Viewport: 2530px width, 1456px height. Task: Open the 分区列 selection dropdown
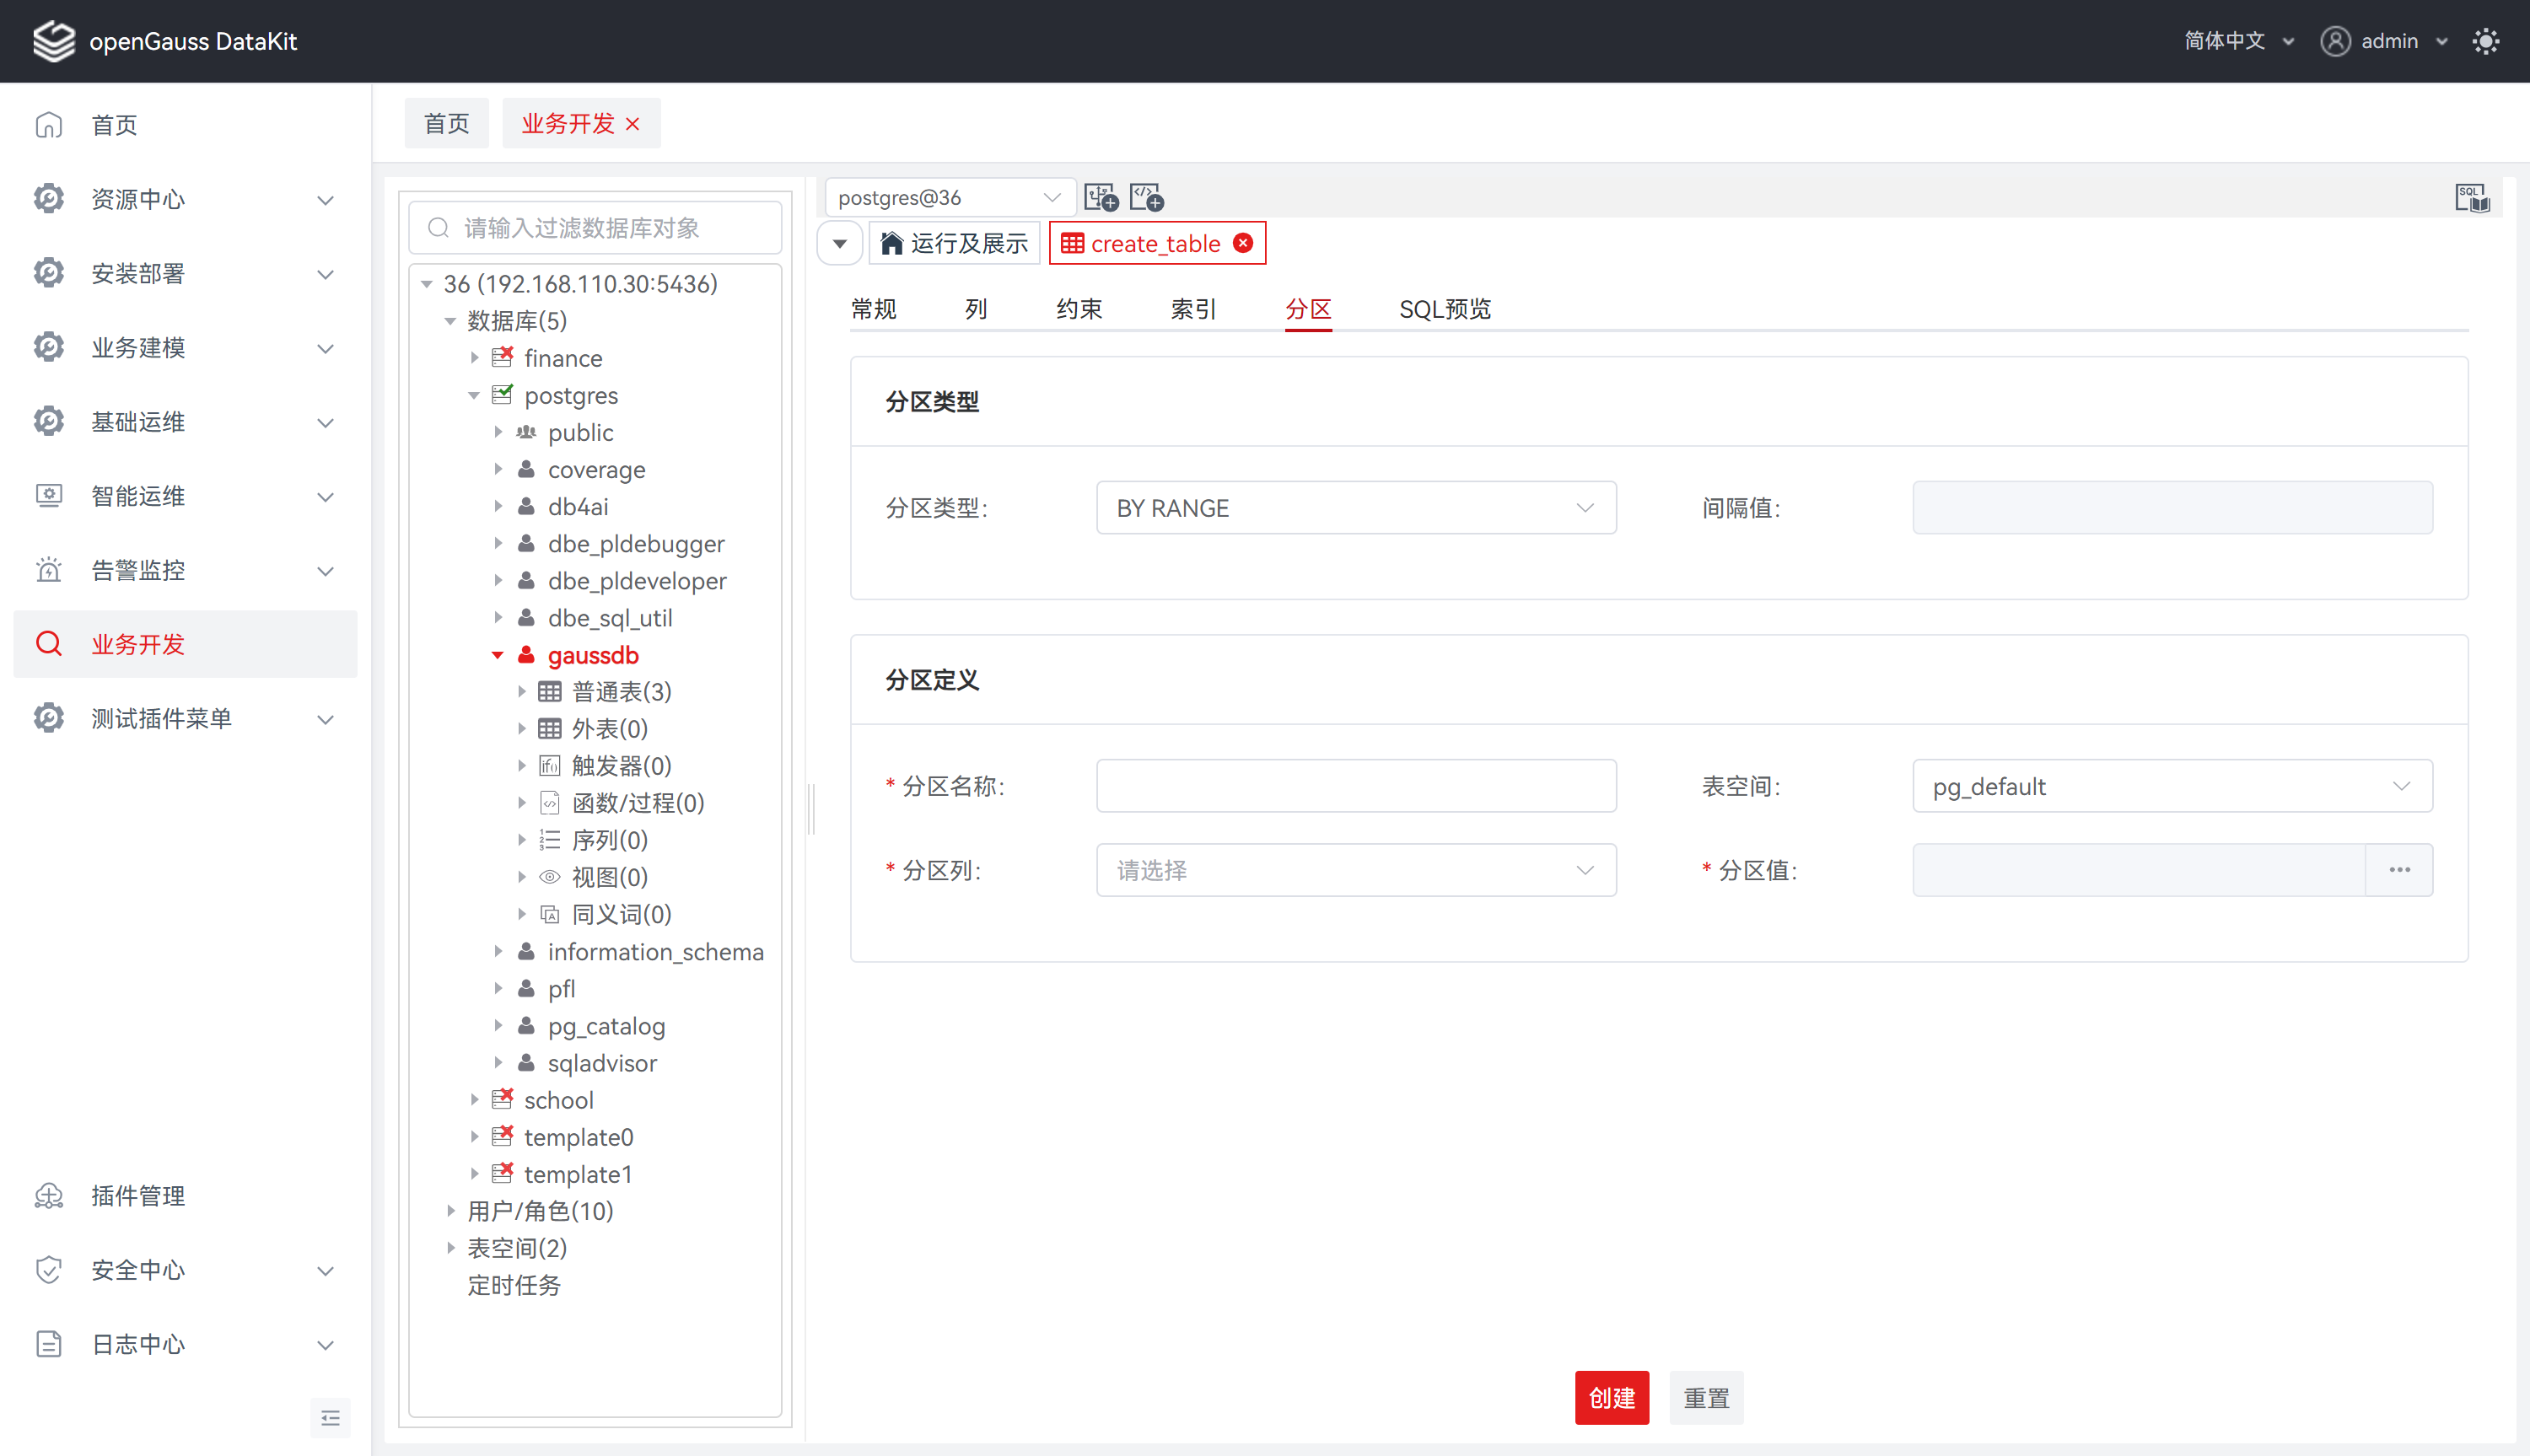pyautogui.click(x=1355, y=870)
